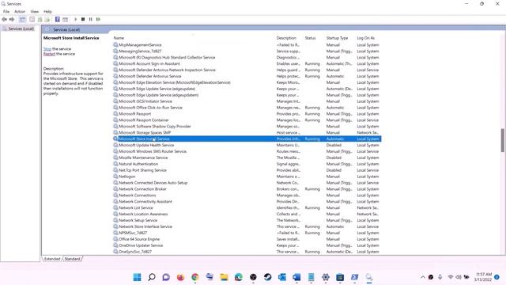Open File Explorer from the taskbar
Viewport: 506px width, 285px height.
pos(224,277)
